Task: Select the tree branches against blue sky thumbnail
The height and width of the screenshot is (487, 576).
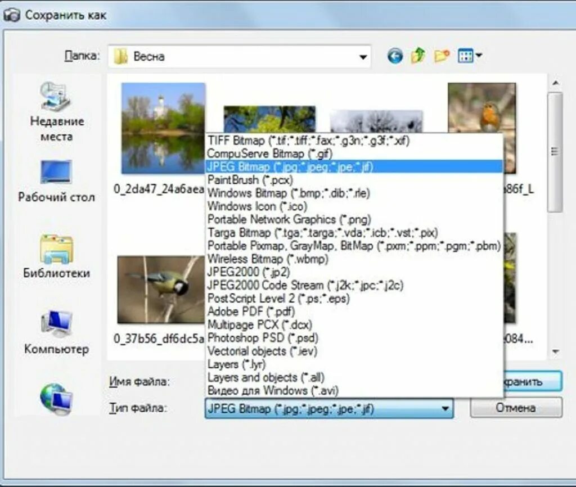Action: [269, 119]
